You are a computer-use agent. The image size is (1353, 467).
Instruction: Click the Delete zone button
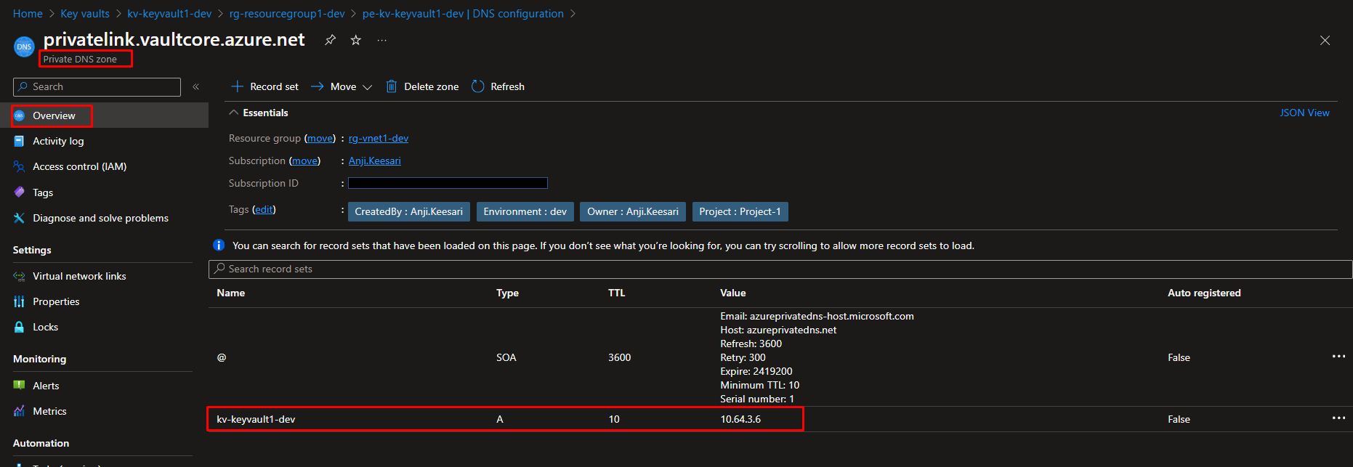[422, 86]
